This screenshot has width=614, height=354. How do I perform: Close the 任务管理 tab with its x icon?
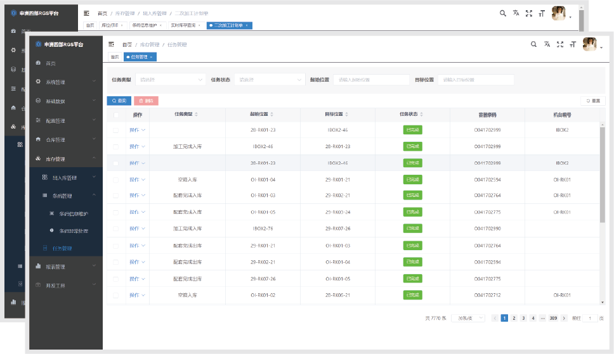click(152, 57)
